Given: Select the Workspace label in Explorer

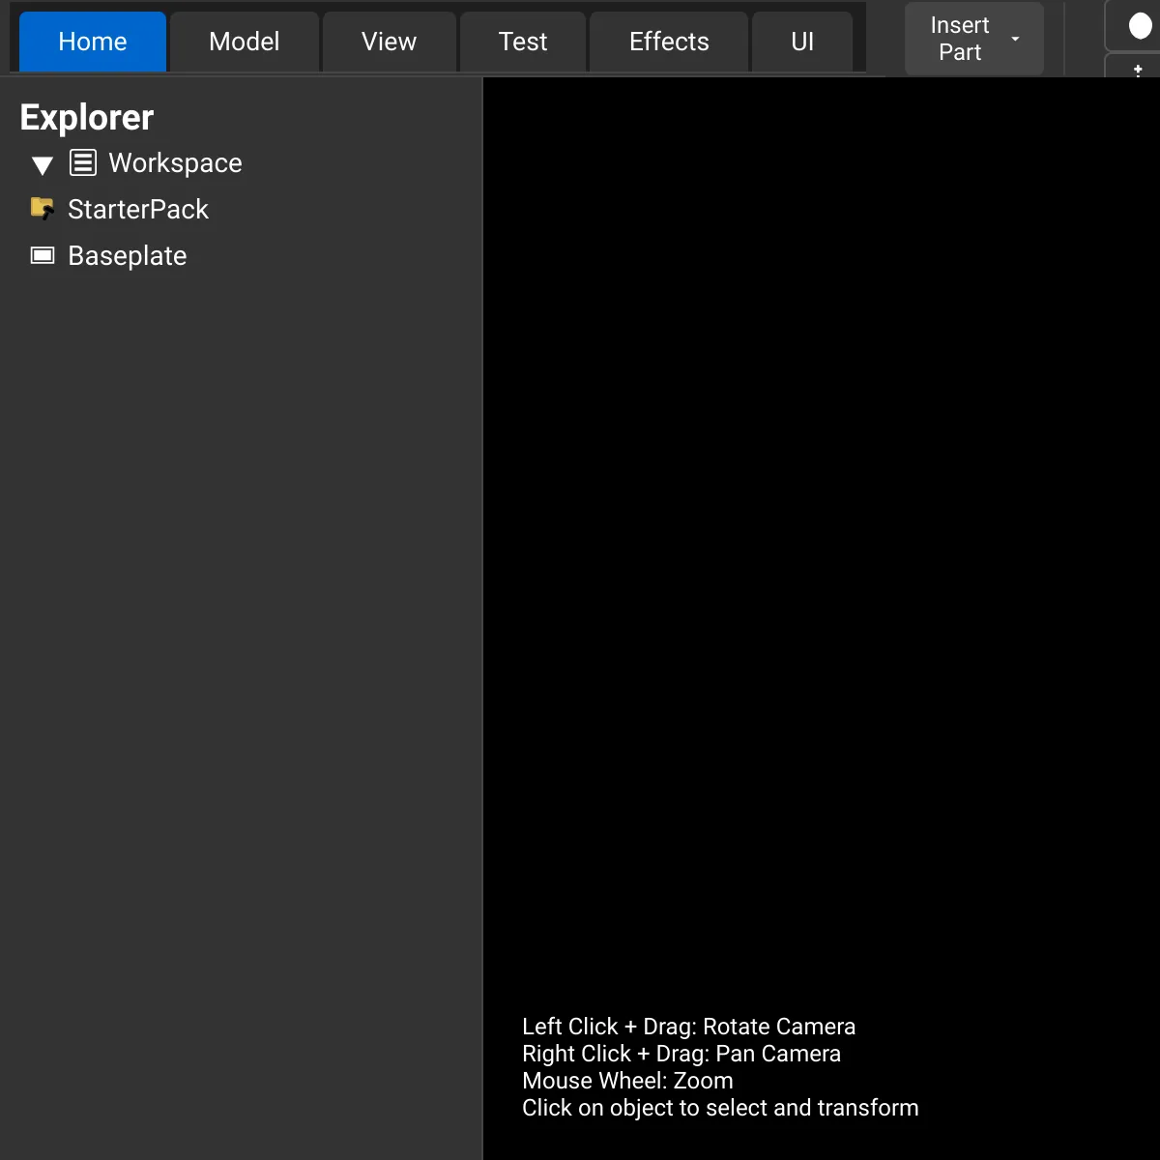Looking at the screenshot, I should 175,163.
